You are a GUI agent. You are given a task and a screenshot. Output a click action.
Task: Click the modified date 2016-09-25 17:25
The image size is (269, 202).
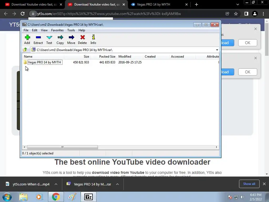tap(130, 62)
